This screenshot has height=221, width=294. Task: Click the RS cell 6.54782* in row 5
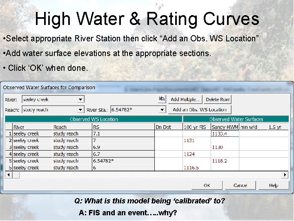point(123,161)
